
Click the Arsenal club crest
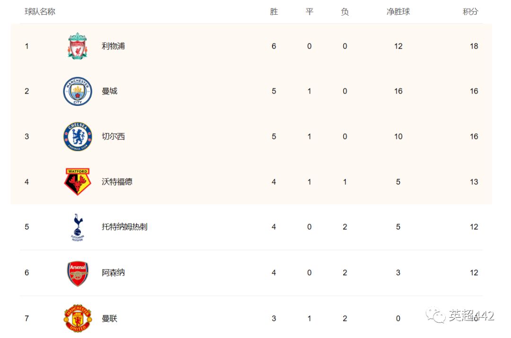coord(78,273)
